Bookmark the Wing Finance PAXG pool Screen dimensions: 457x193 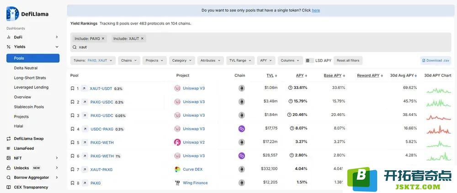[72, 183]
